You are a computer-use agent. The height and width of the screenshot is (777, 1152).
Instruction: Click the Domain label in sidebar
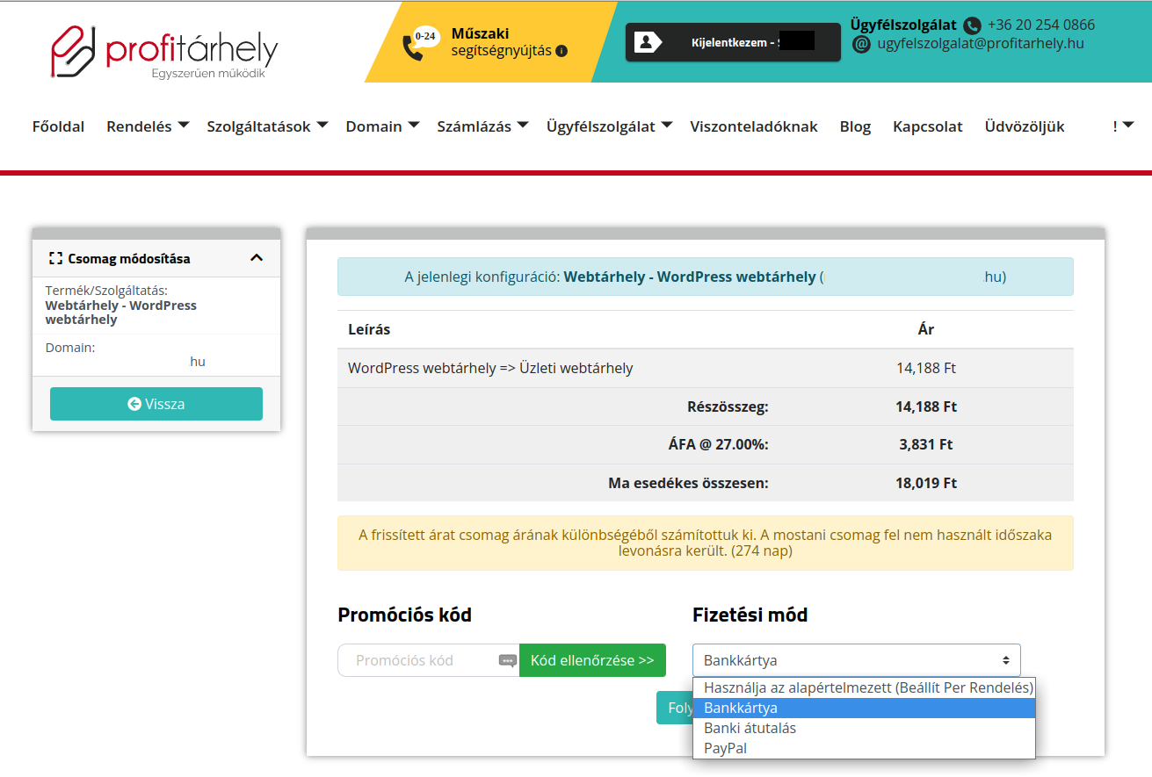pyautogui.click(x=70, y=348)
